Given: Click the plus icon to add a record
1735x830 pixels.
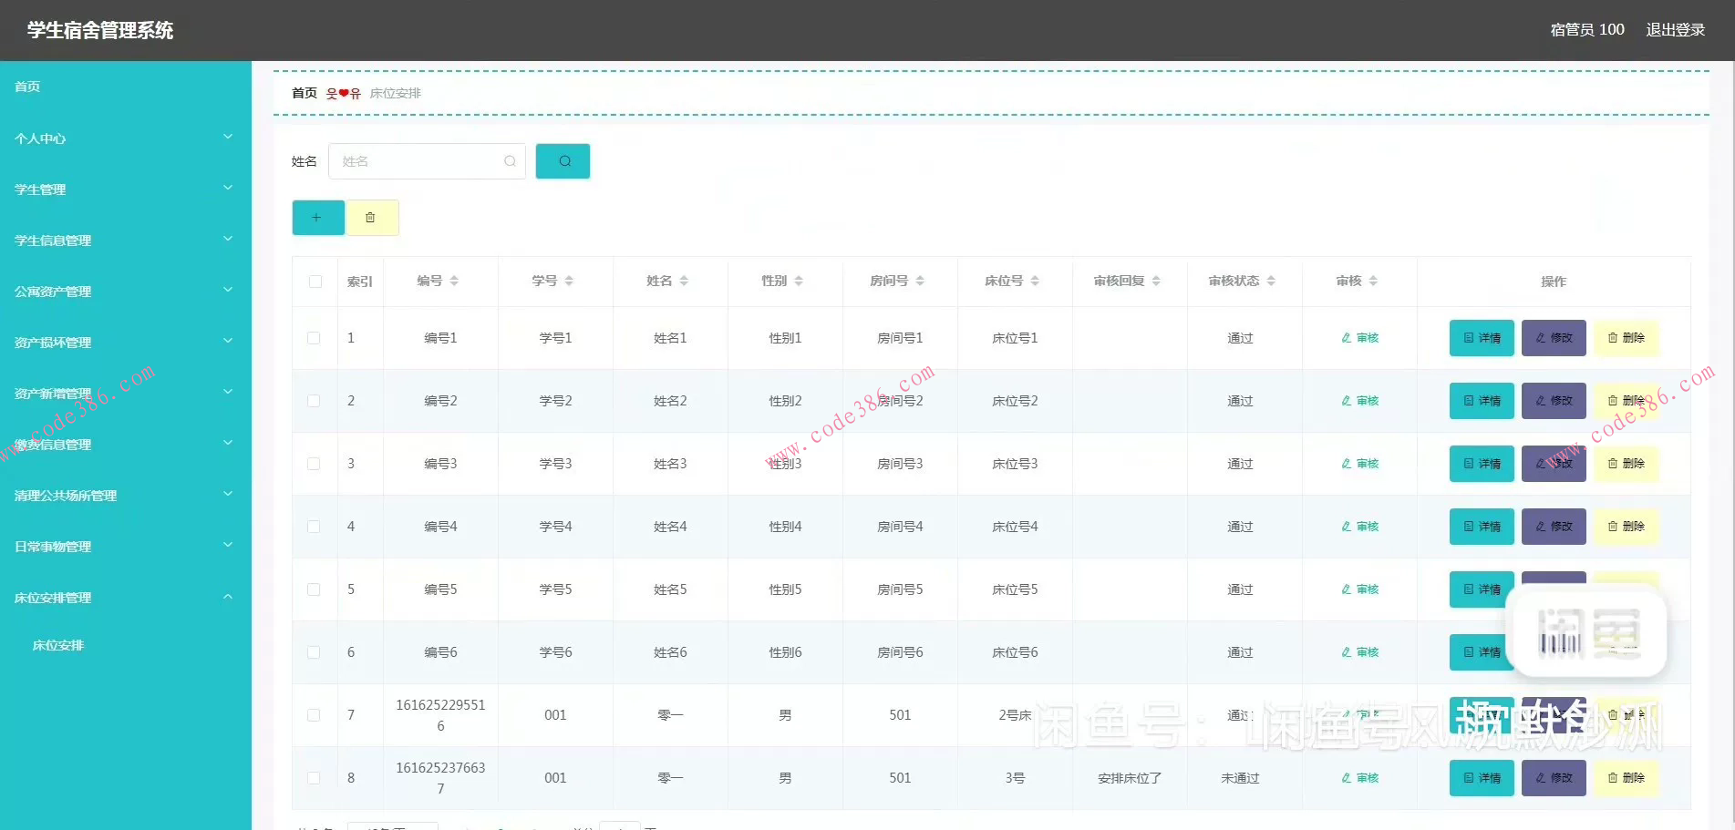Looking at the screenshot, I should [x=317, y=218].
